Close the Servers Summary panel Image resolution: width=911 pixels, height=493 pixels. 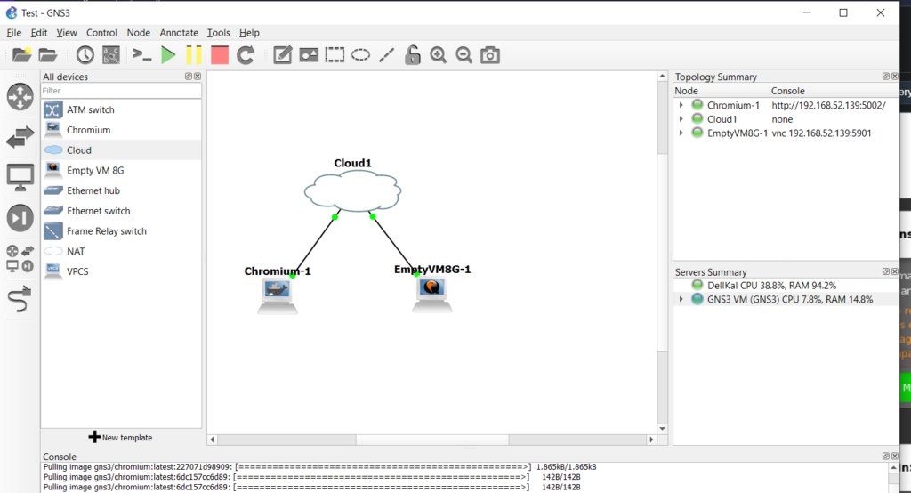pyautogui.click(x=895, y=271)
